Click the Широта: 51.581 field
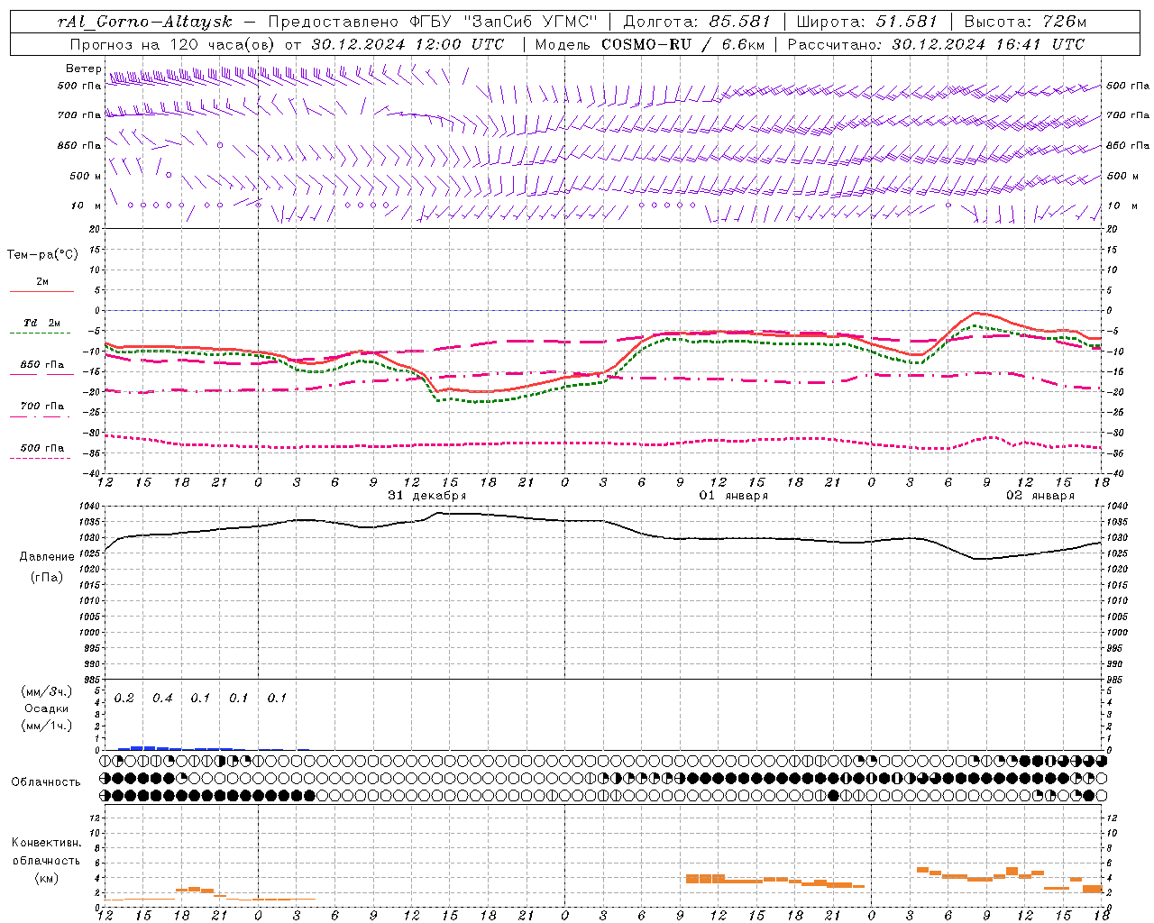 click(866, 22)
